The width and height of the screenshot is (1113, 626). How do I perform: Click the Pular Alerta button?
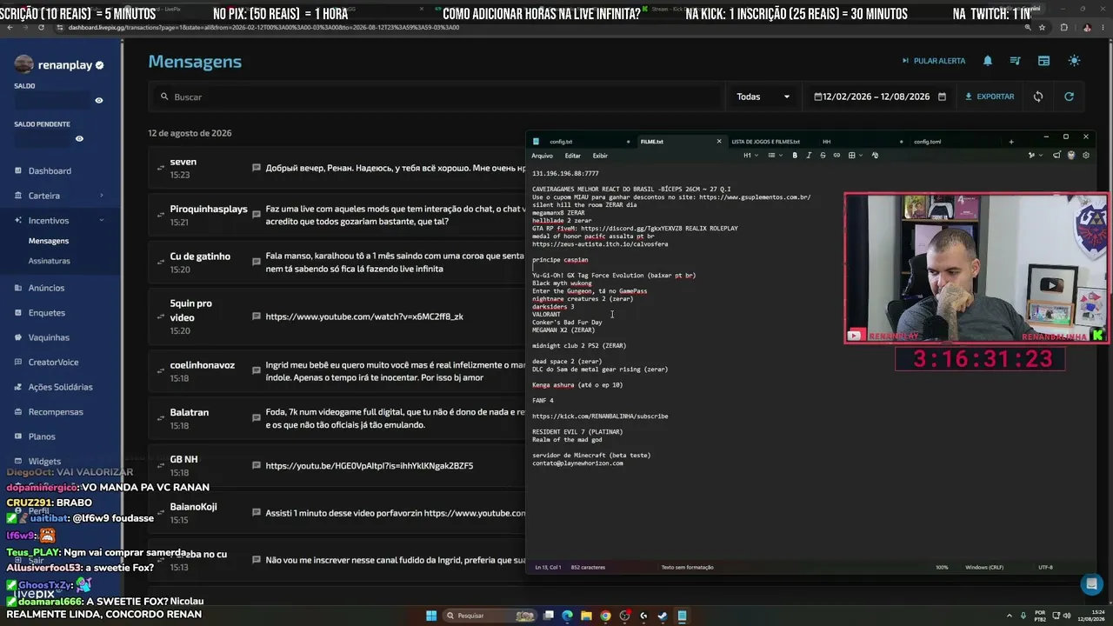934,61
